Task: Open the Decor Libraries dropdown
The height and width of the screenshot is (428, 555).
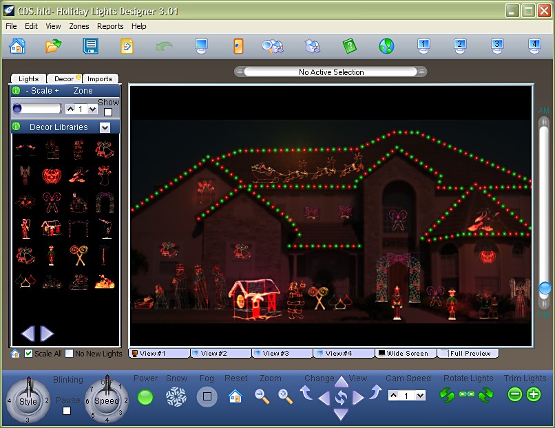Action: point(105,127)
